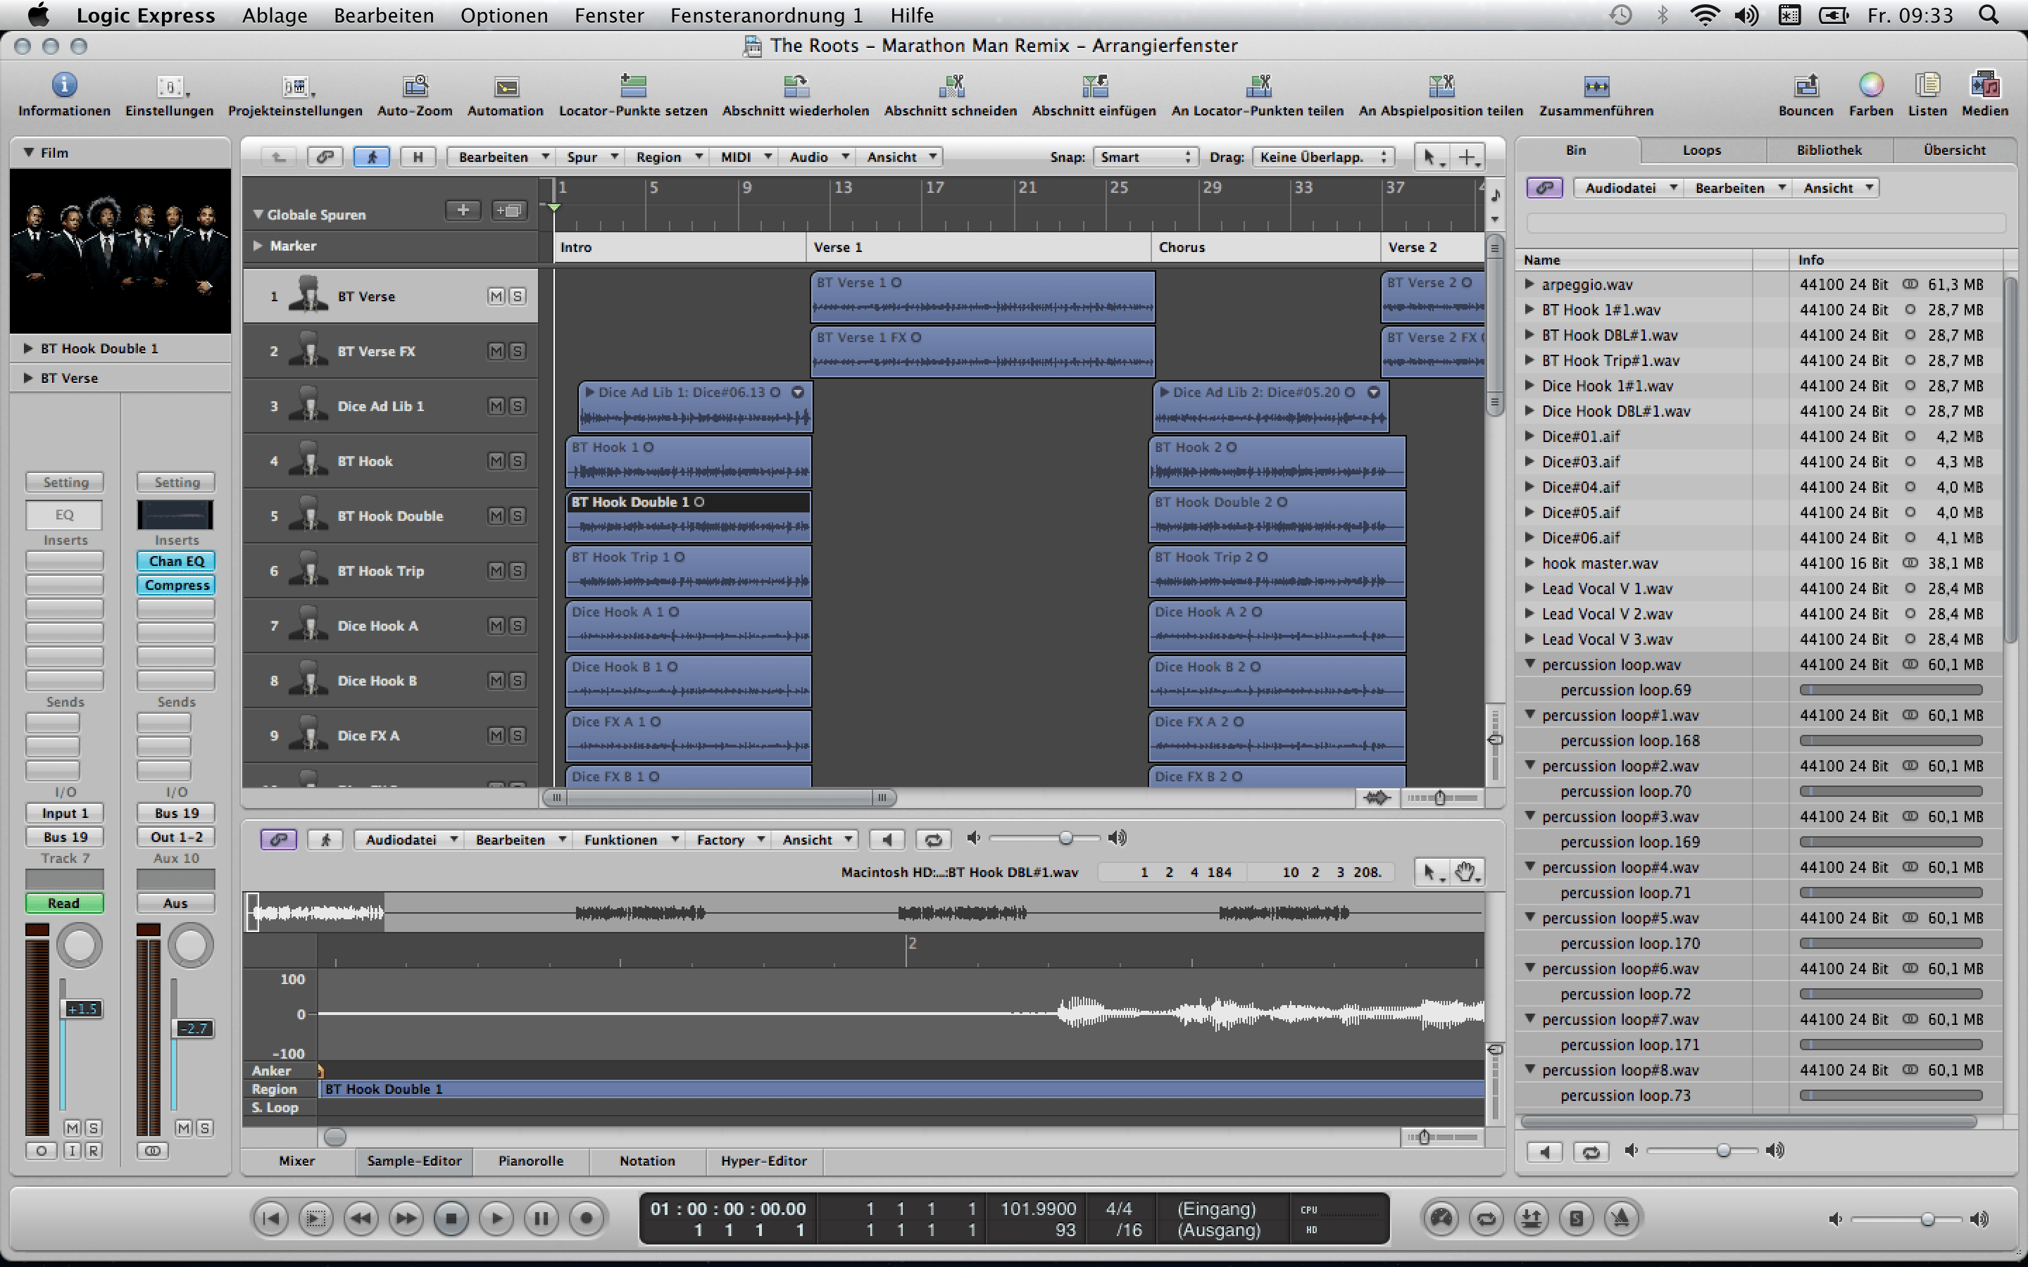
Task: Switch to the Bibliothek tab
Action: 1829,150
